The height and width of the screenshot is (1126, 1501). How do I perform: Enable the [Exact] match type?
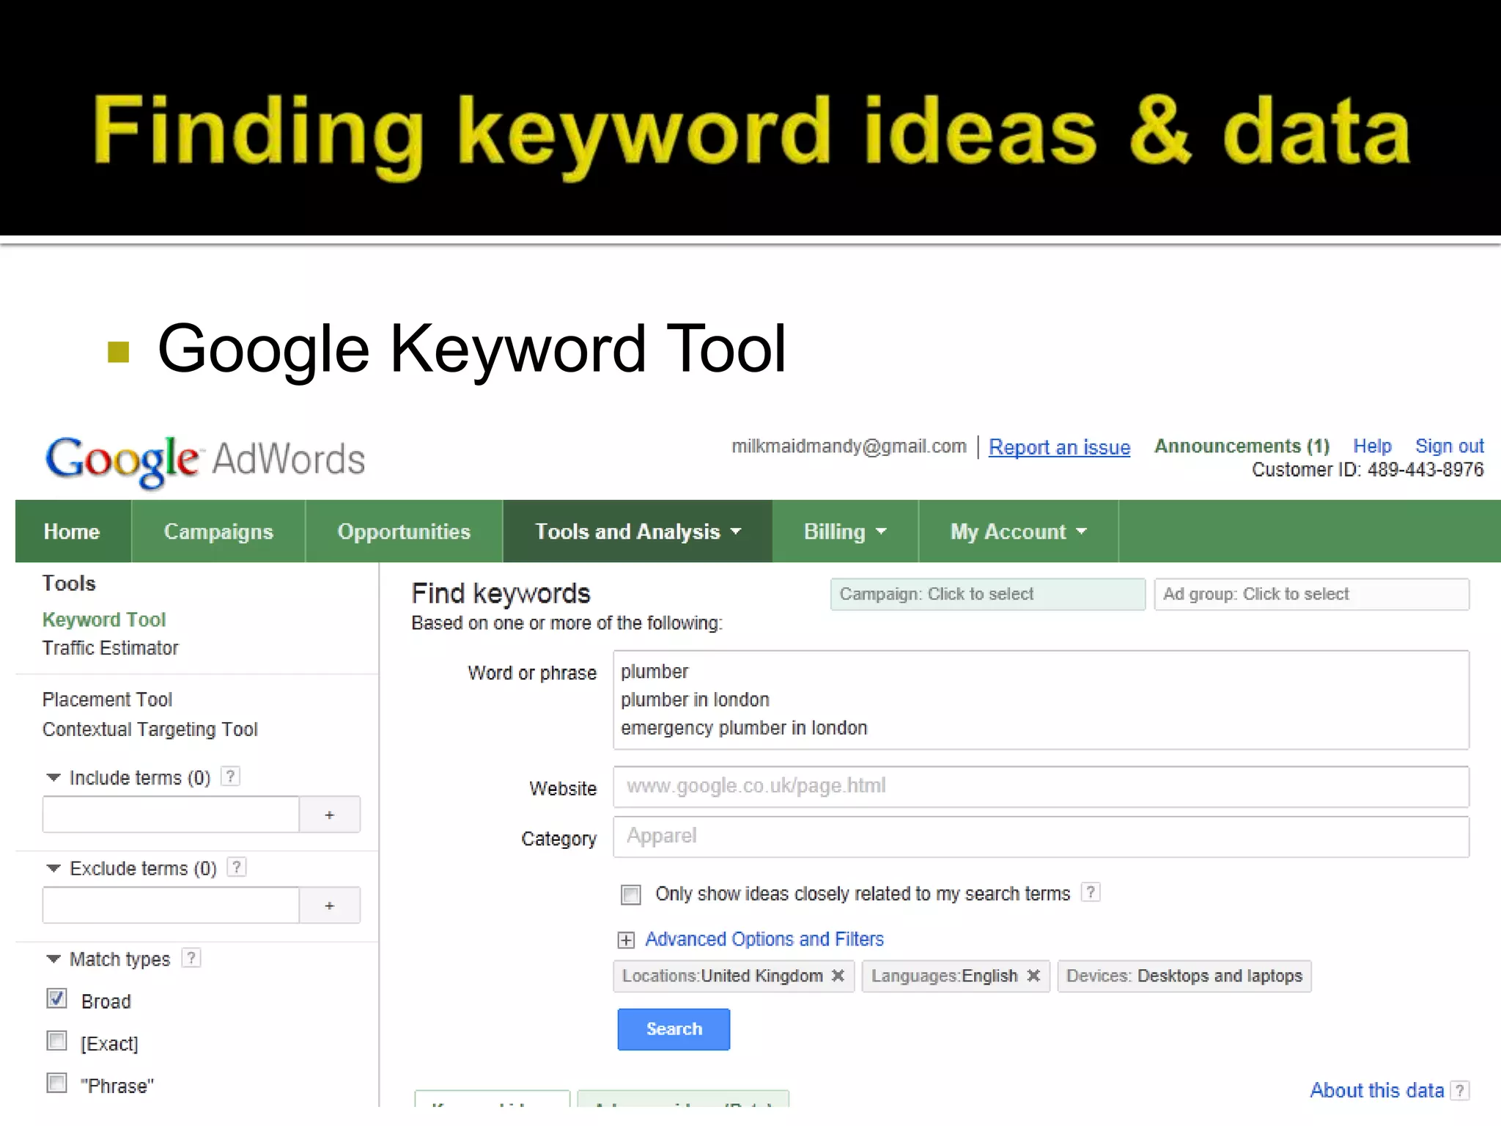pyautogui.click(x=56, y=1041)
